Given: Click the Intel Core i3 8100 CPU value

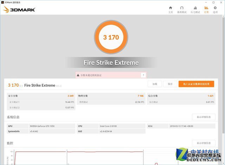Looking at the screenshot, I should click(108, 126).
